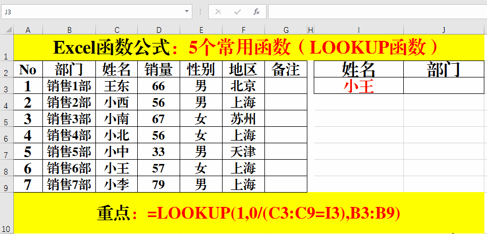Select column A header
487x234 pixels.
[x=28, y=30]
